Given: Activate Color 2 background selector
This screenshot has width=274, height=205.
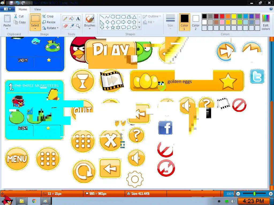Looking at the screenshot, I should (x=196, y=22).
